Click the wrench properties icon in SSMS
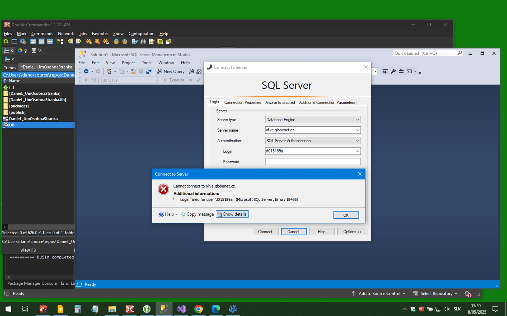 click(x=393, y=71)
